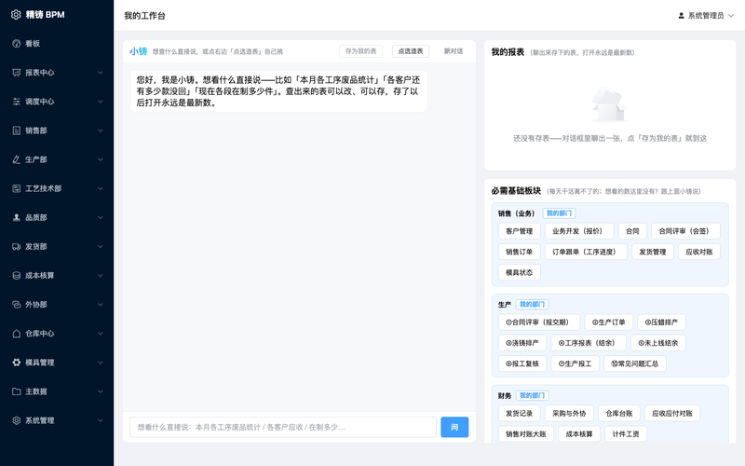Click the 成本核算 database icon
This screenshot has width=745, height=466.
point(16,276)
